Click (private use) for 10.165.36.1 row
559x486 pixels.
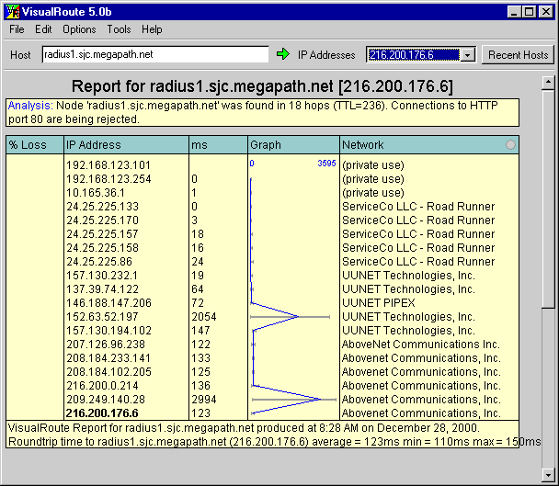coord(373,193)
